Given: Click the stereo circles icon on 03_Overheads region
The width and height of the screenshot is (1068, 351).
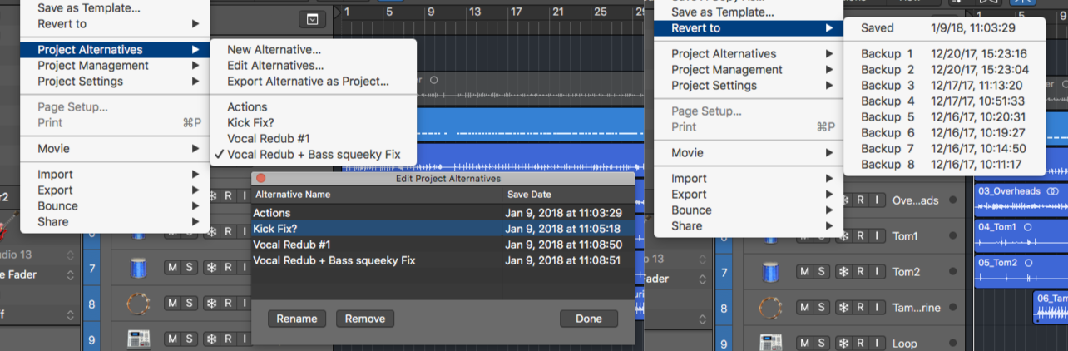Looking at the screenshot, I should pyautogui.click(x=1052, y=191).
